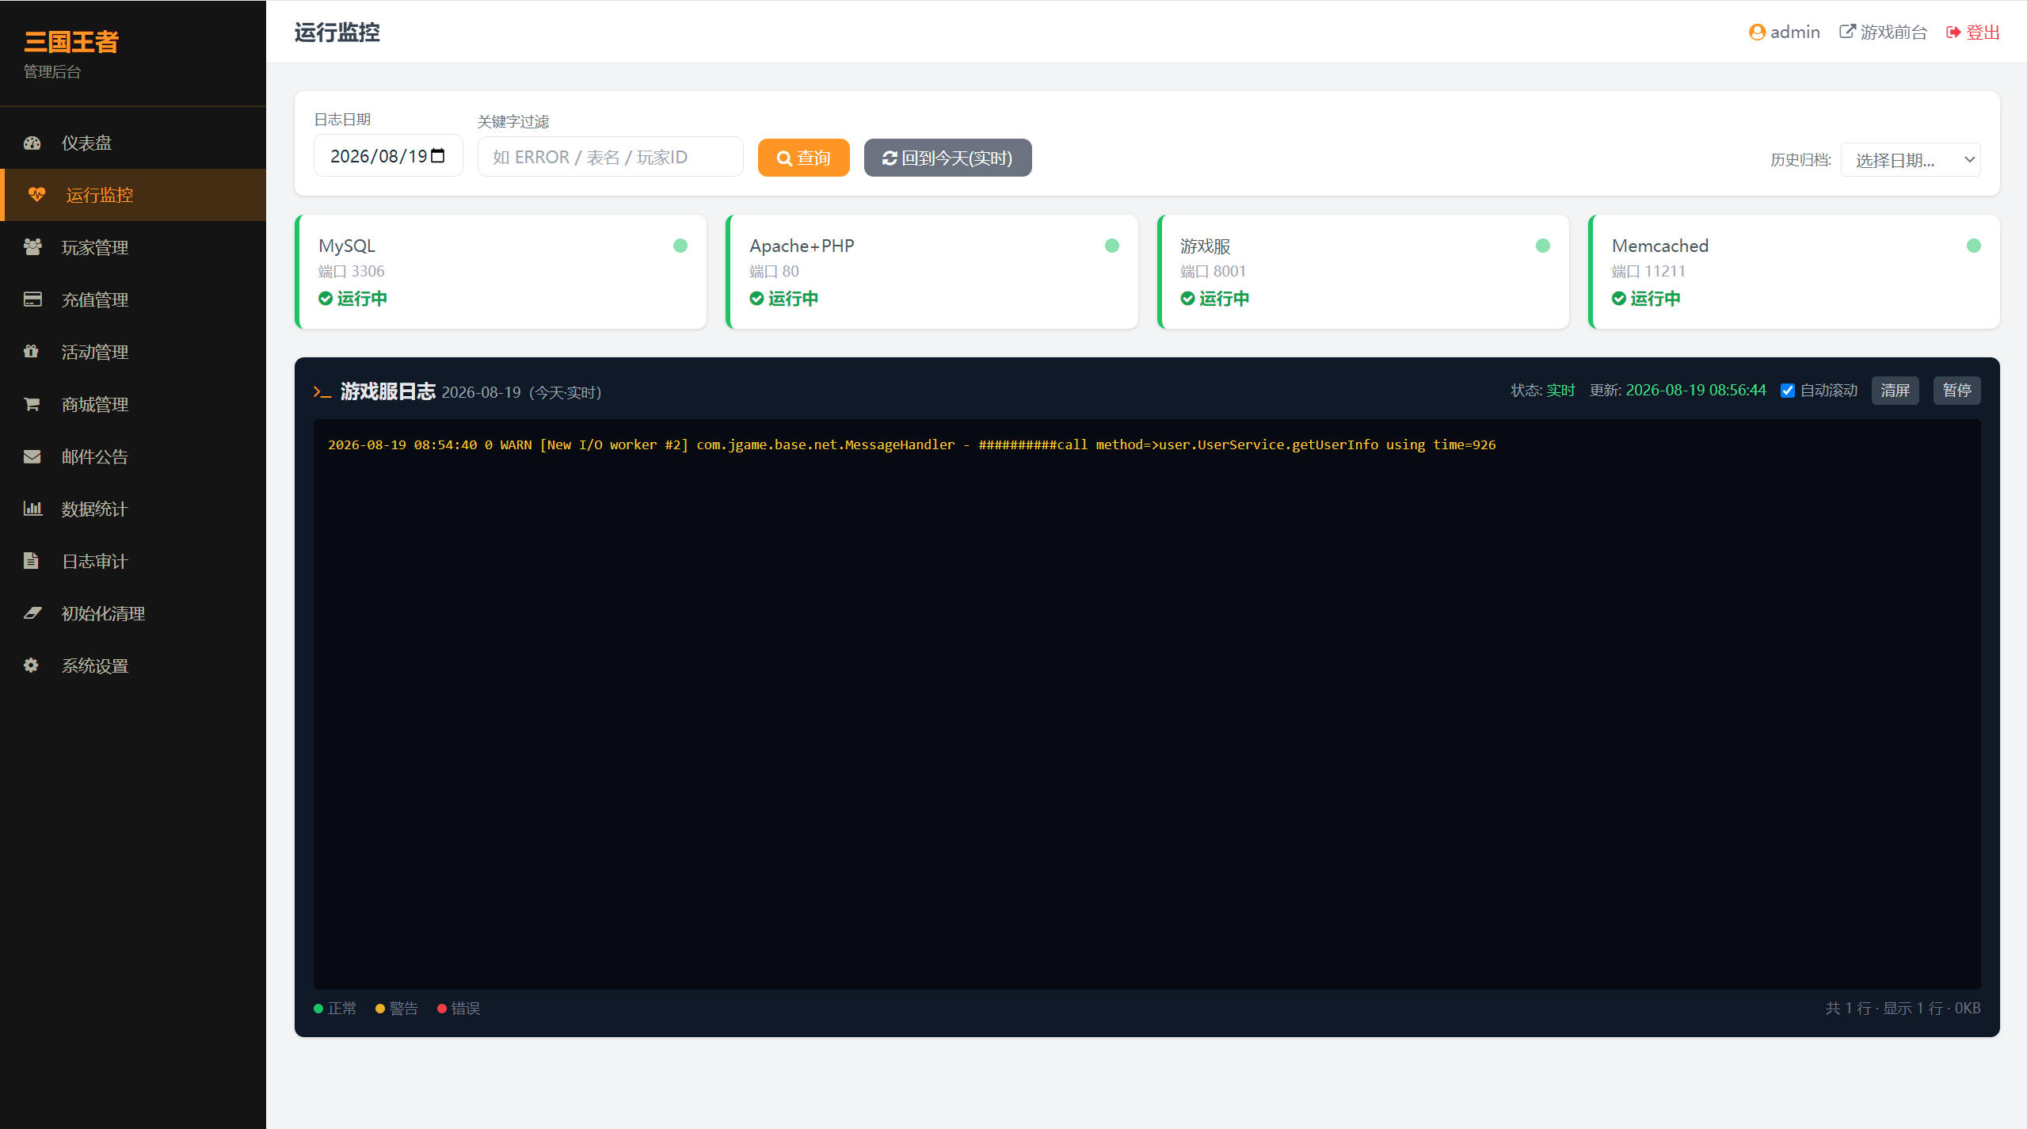The width and height of the screenshot is (2027, 1129).
Task: Click the admin user avatar icon
Action: (x=1757, y=32)
